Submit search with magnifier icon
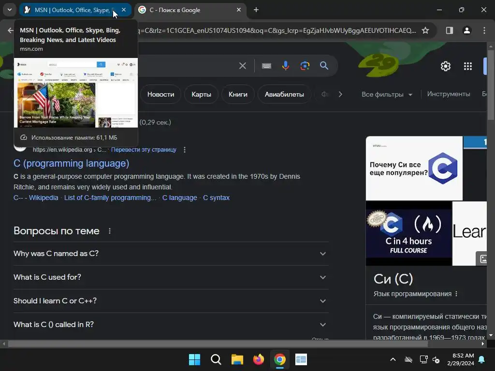The image size is (495, 371). [324, 66]
